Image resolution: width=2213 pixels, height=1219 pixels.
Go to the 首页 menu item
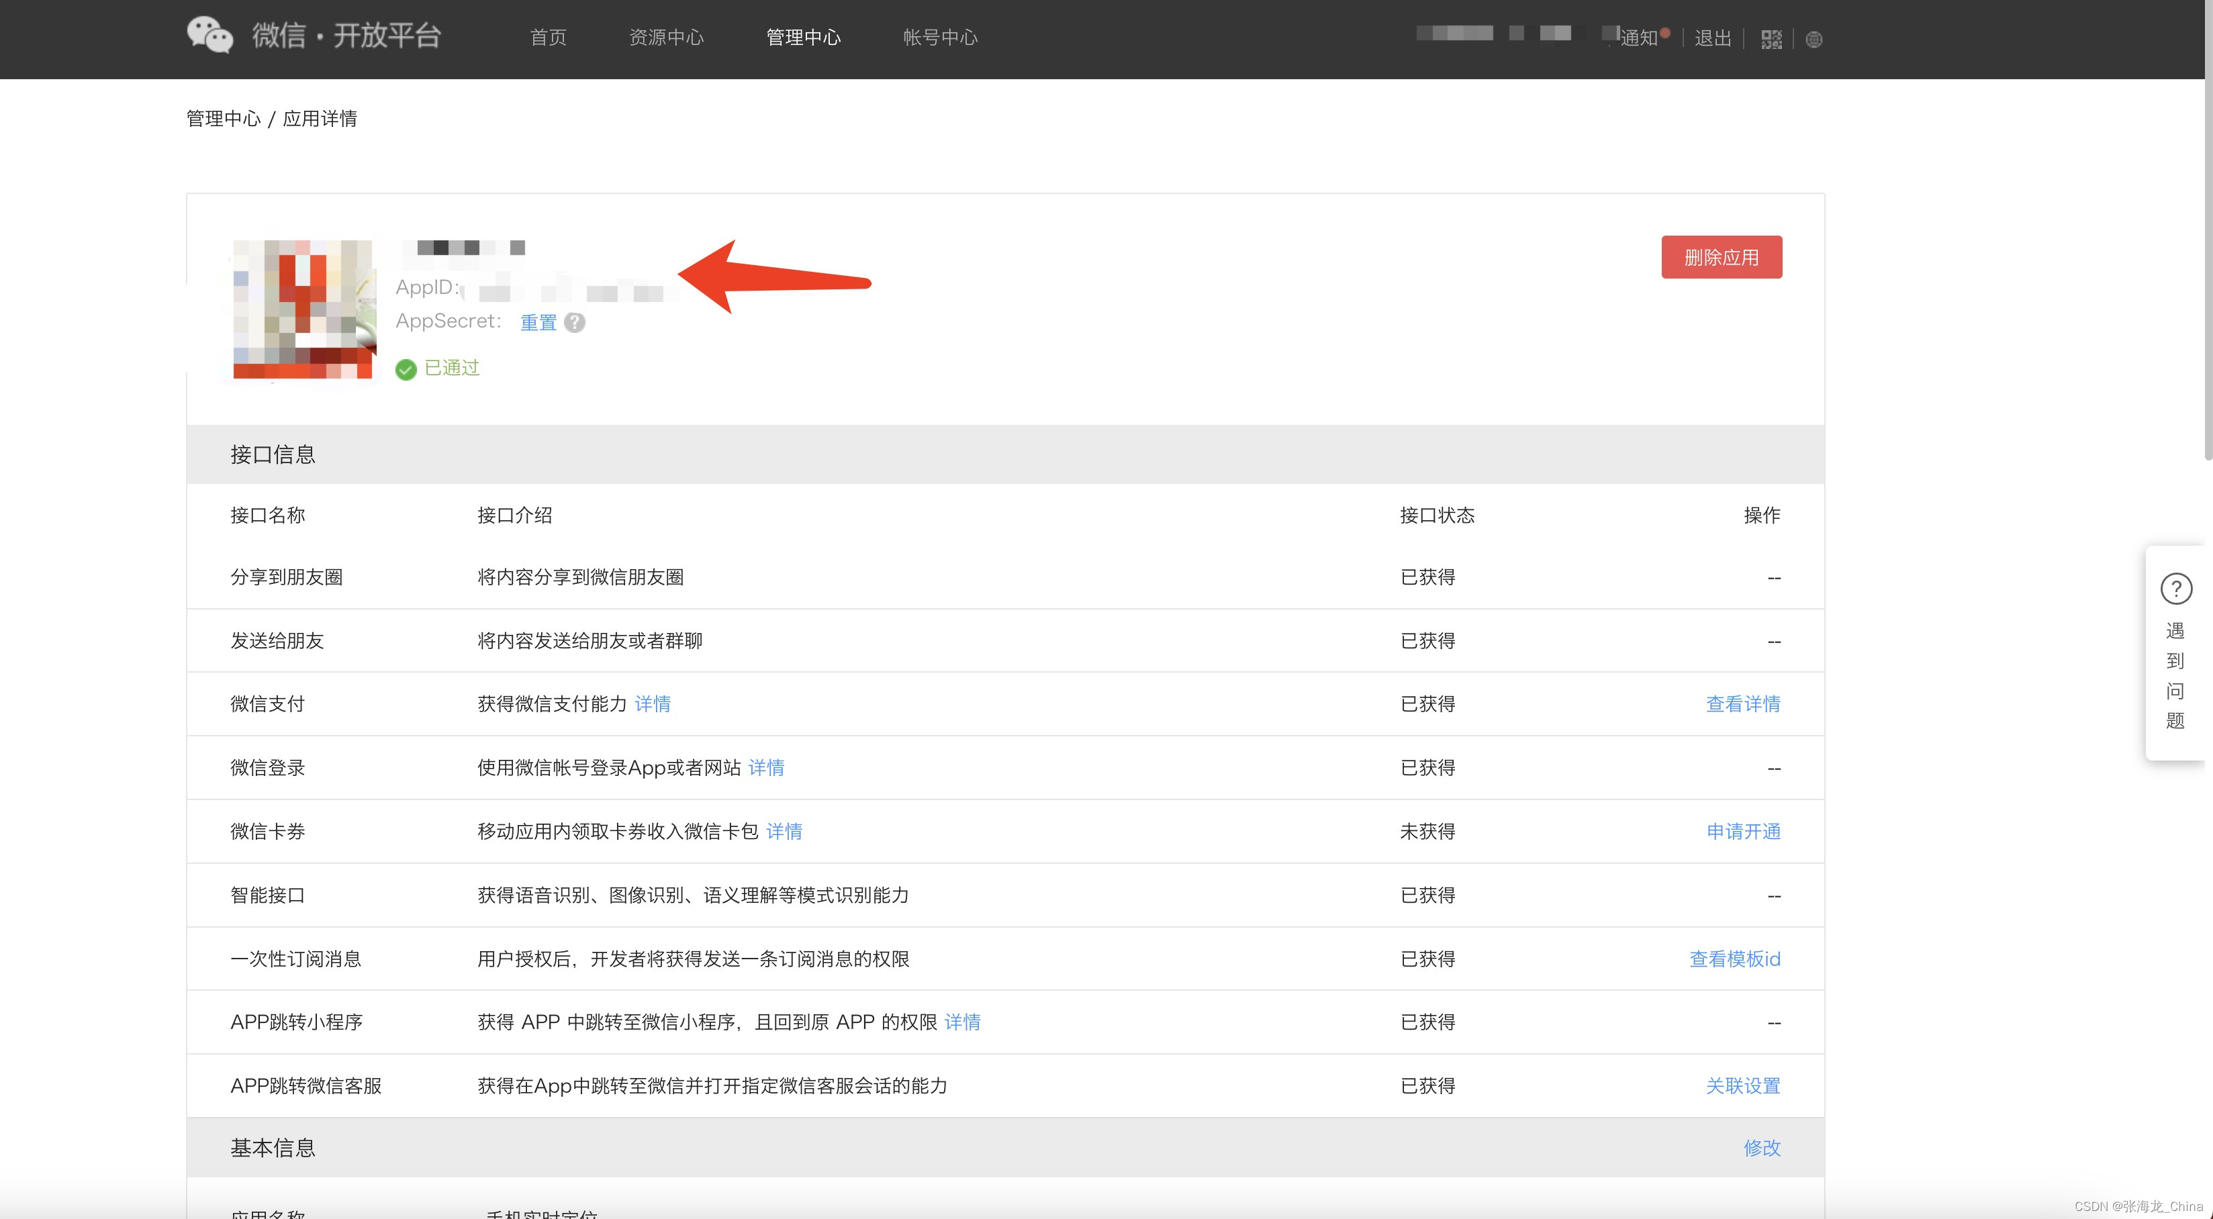tap(548, 37)
